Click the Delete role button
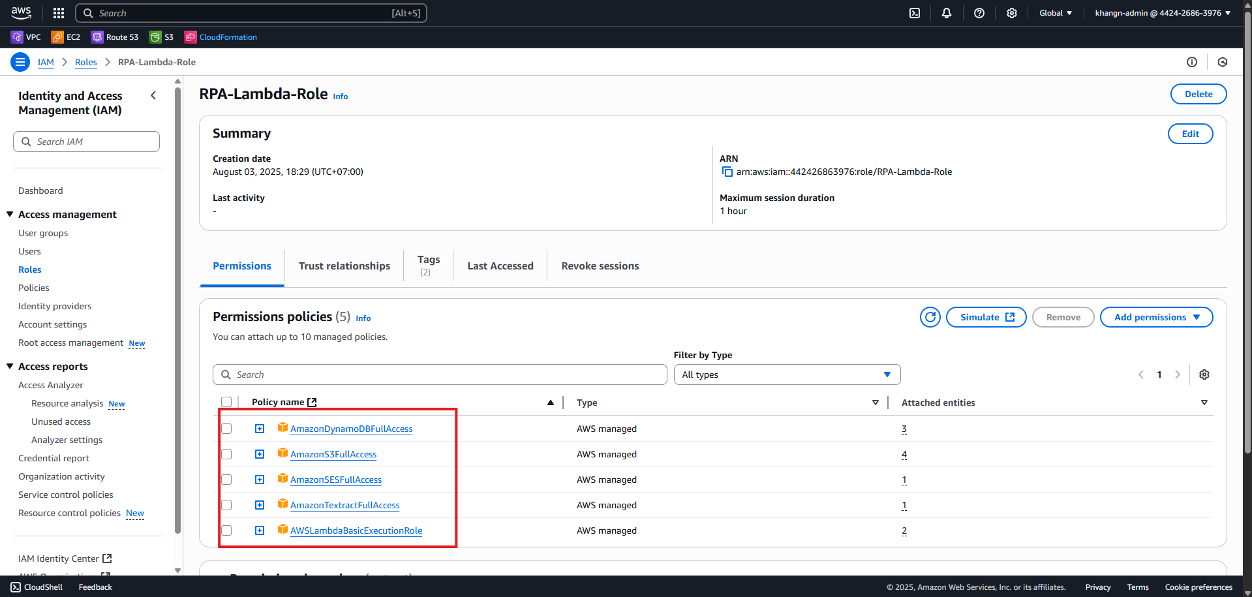Image resolution: width=1252 pixels, height=597 pixels. (x=1199, y=94)
